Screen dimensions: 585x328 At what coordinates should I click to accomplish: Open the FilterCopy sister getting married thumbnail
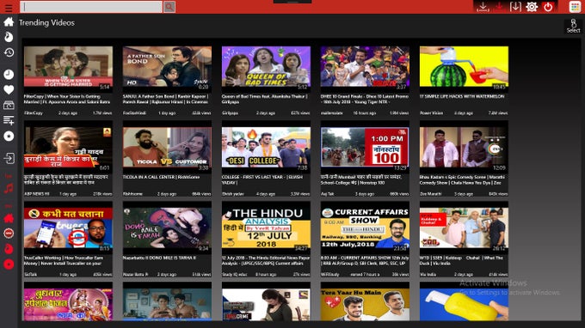point(68,67)
